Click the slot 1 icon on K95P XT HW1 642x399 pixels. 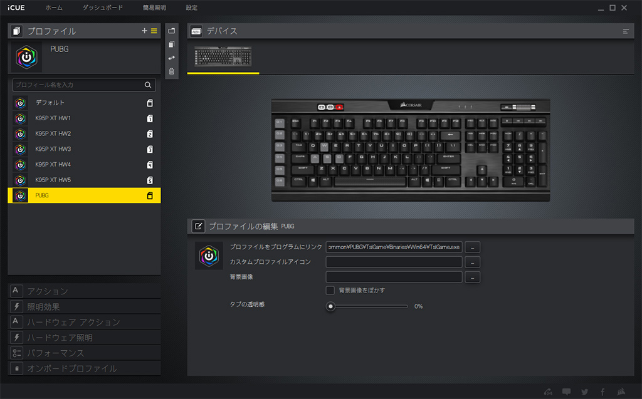(150, 118)
